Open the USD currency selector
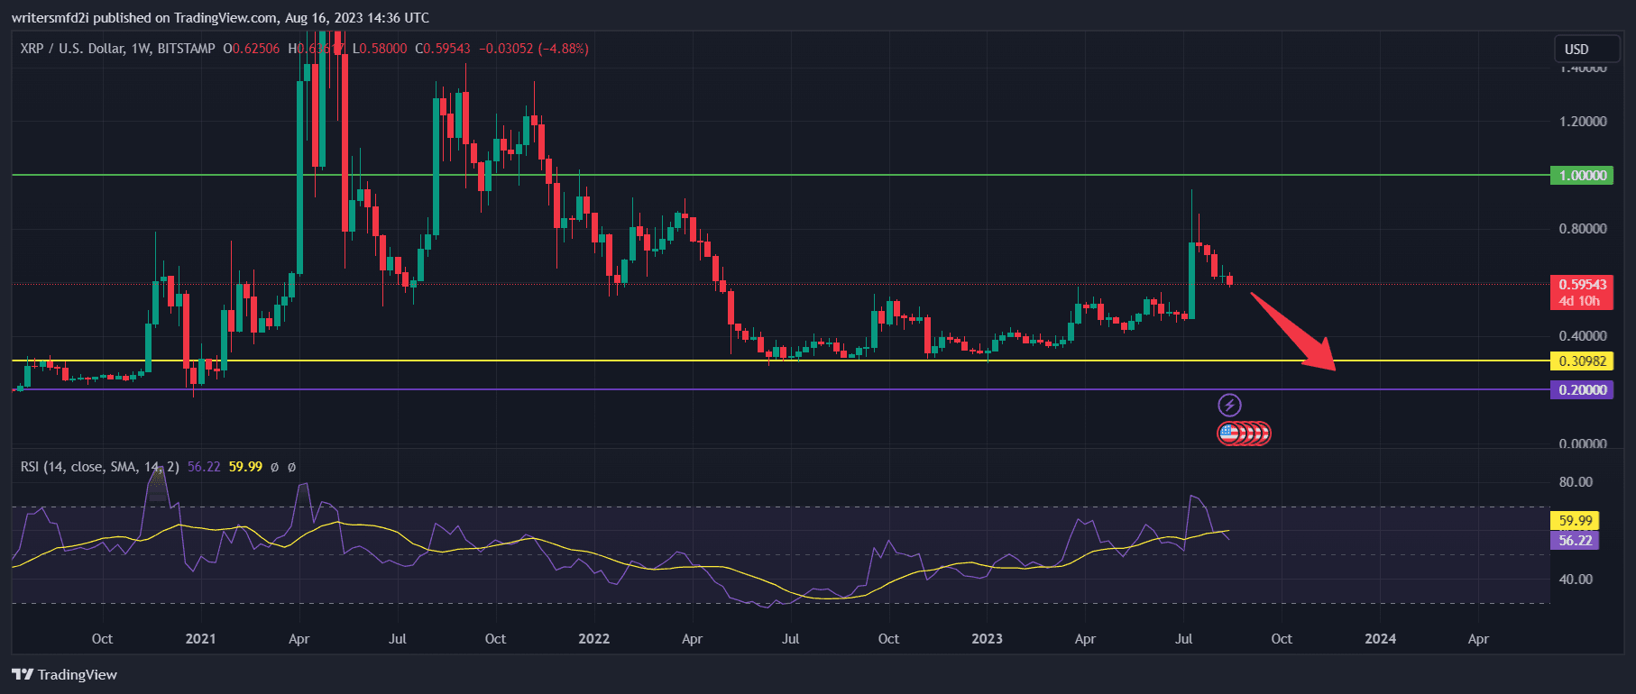 (1576, 49)
